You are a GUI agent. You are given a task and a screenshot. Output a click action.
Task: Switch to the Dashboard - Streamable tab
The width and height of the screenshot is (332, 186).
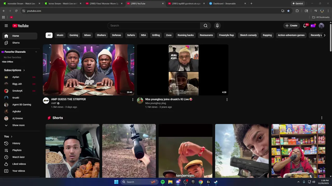coord(224,4)
